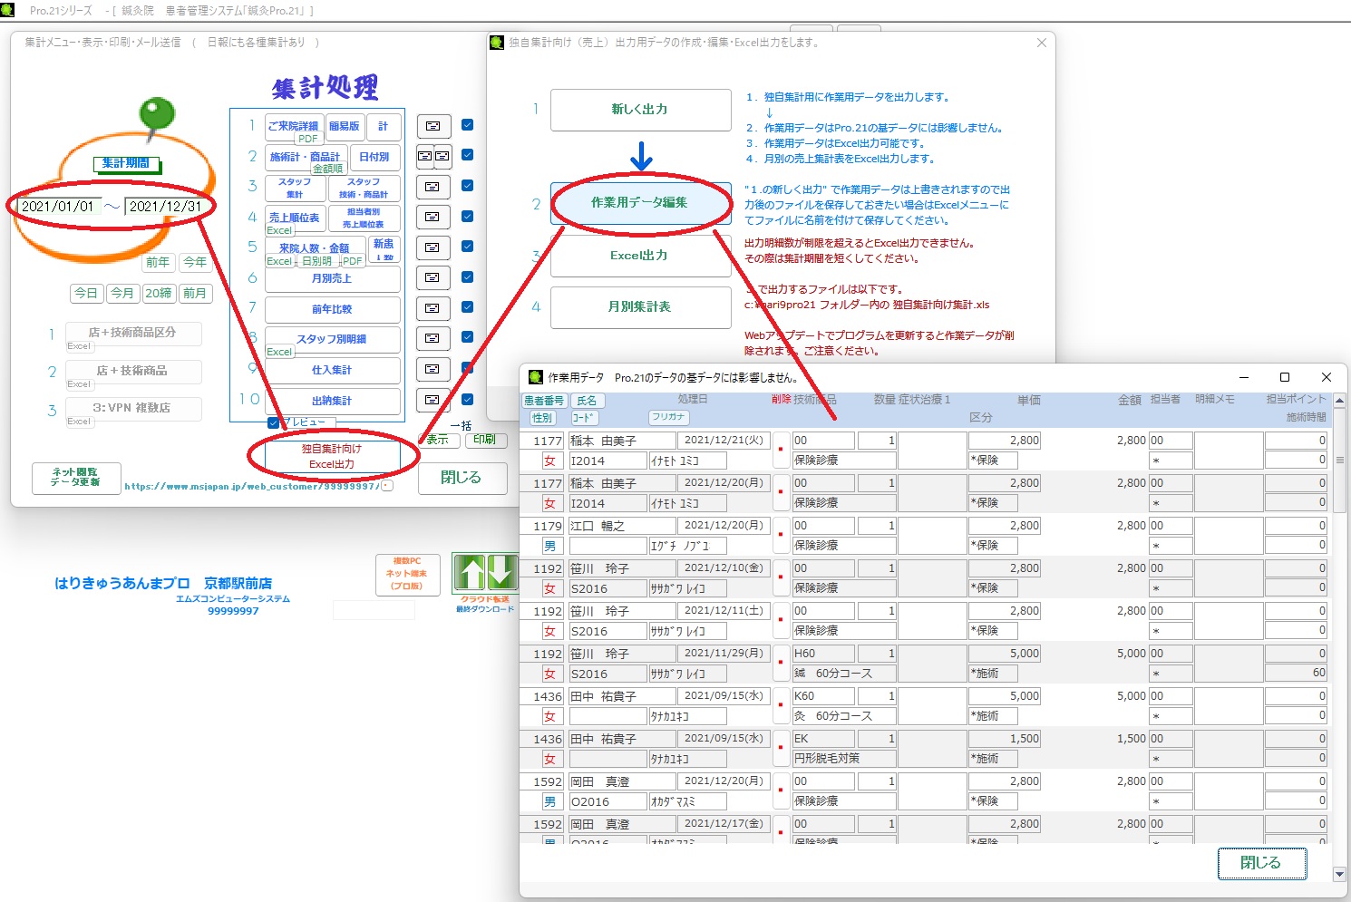The image size is (1351, 902).
Task: Click the print icon for row 10 出納集計
Action: (433, 400)
